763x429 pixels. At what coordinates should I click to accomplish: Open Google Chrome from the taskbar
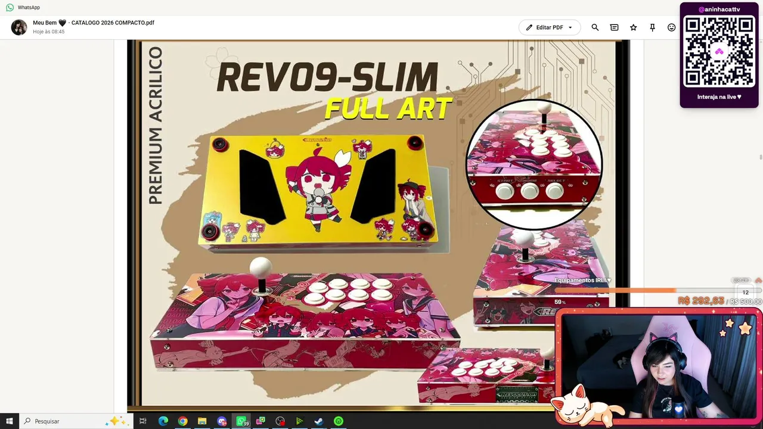tap(183, 421)
